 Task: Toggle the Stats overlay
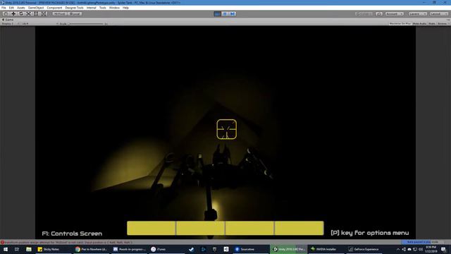tap(432, 23)
